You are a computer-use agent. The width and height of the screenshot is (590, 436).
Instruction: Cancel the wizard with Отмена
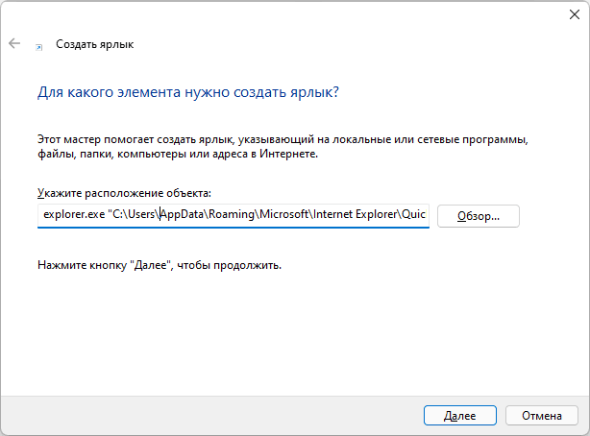[541, 415]
